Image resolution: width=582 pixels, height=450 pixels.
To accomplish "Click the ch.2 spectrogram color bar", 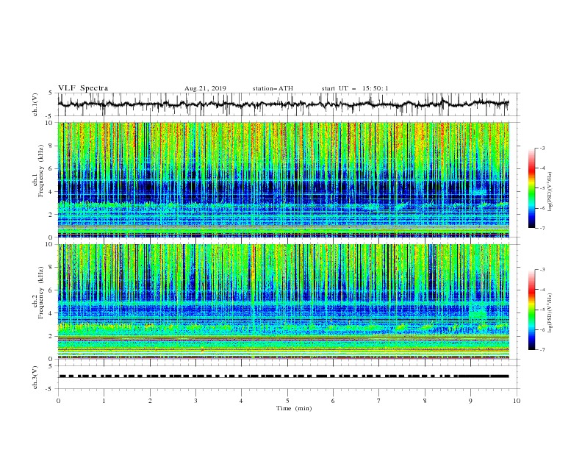I will 531,310.
